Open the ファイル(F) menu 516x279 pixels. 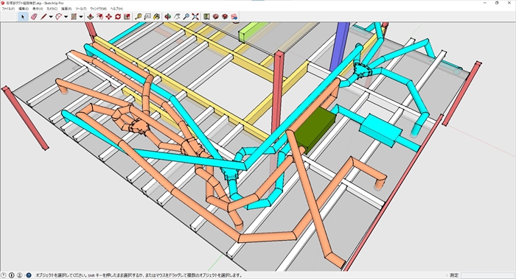[x=8, y=9]
